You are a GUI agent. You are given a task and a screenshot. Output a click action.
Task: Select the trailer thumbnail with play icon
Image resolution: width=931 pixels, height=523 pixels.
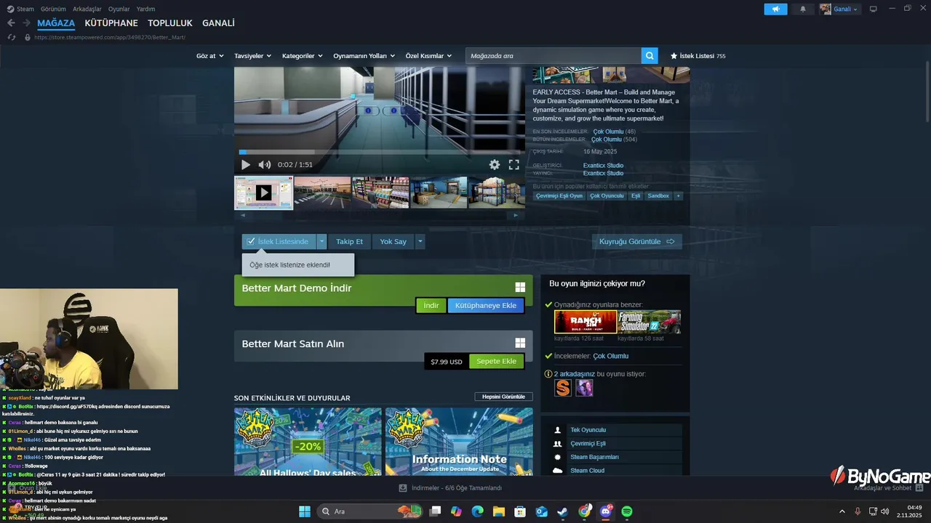pyautogui.click(x=263, y=192)
